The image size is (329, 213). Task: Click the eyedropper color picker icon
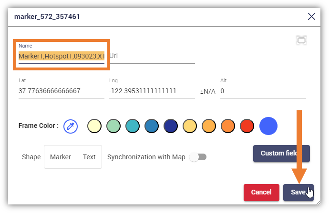71,126
